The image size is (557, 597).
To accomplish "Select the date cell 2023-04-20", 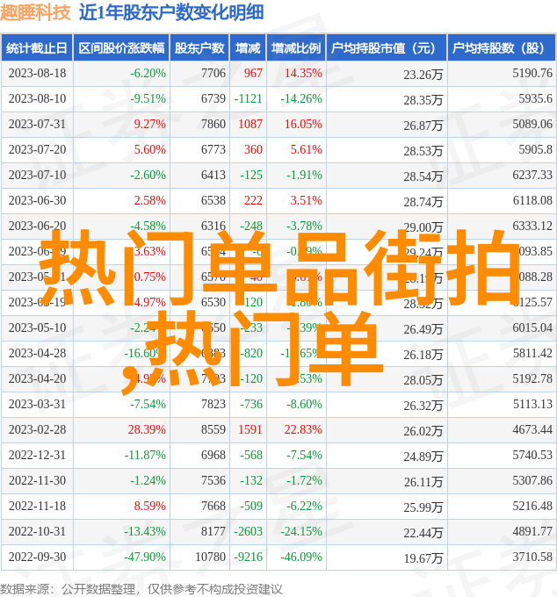I will tap(37, 379).
